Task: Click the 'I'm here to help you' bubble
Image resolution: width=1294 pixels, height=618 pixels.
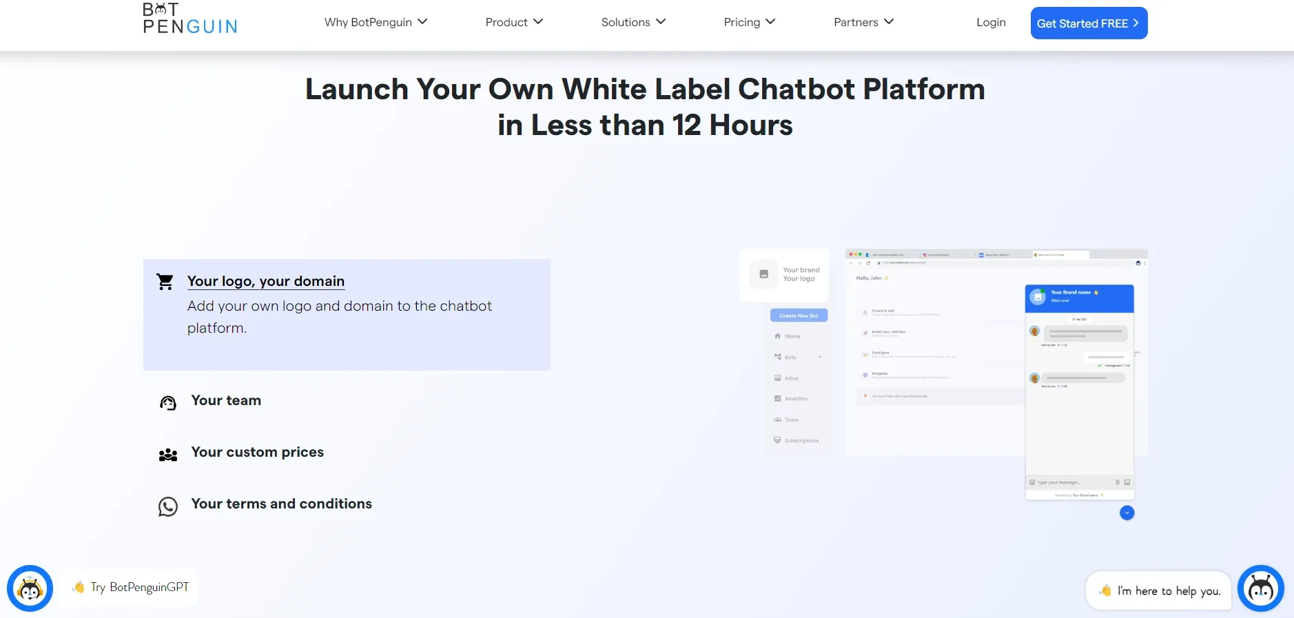Action: [1159, 590]
